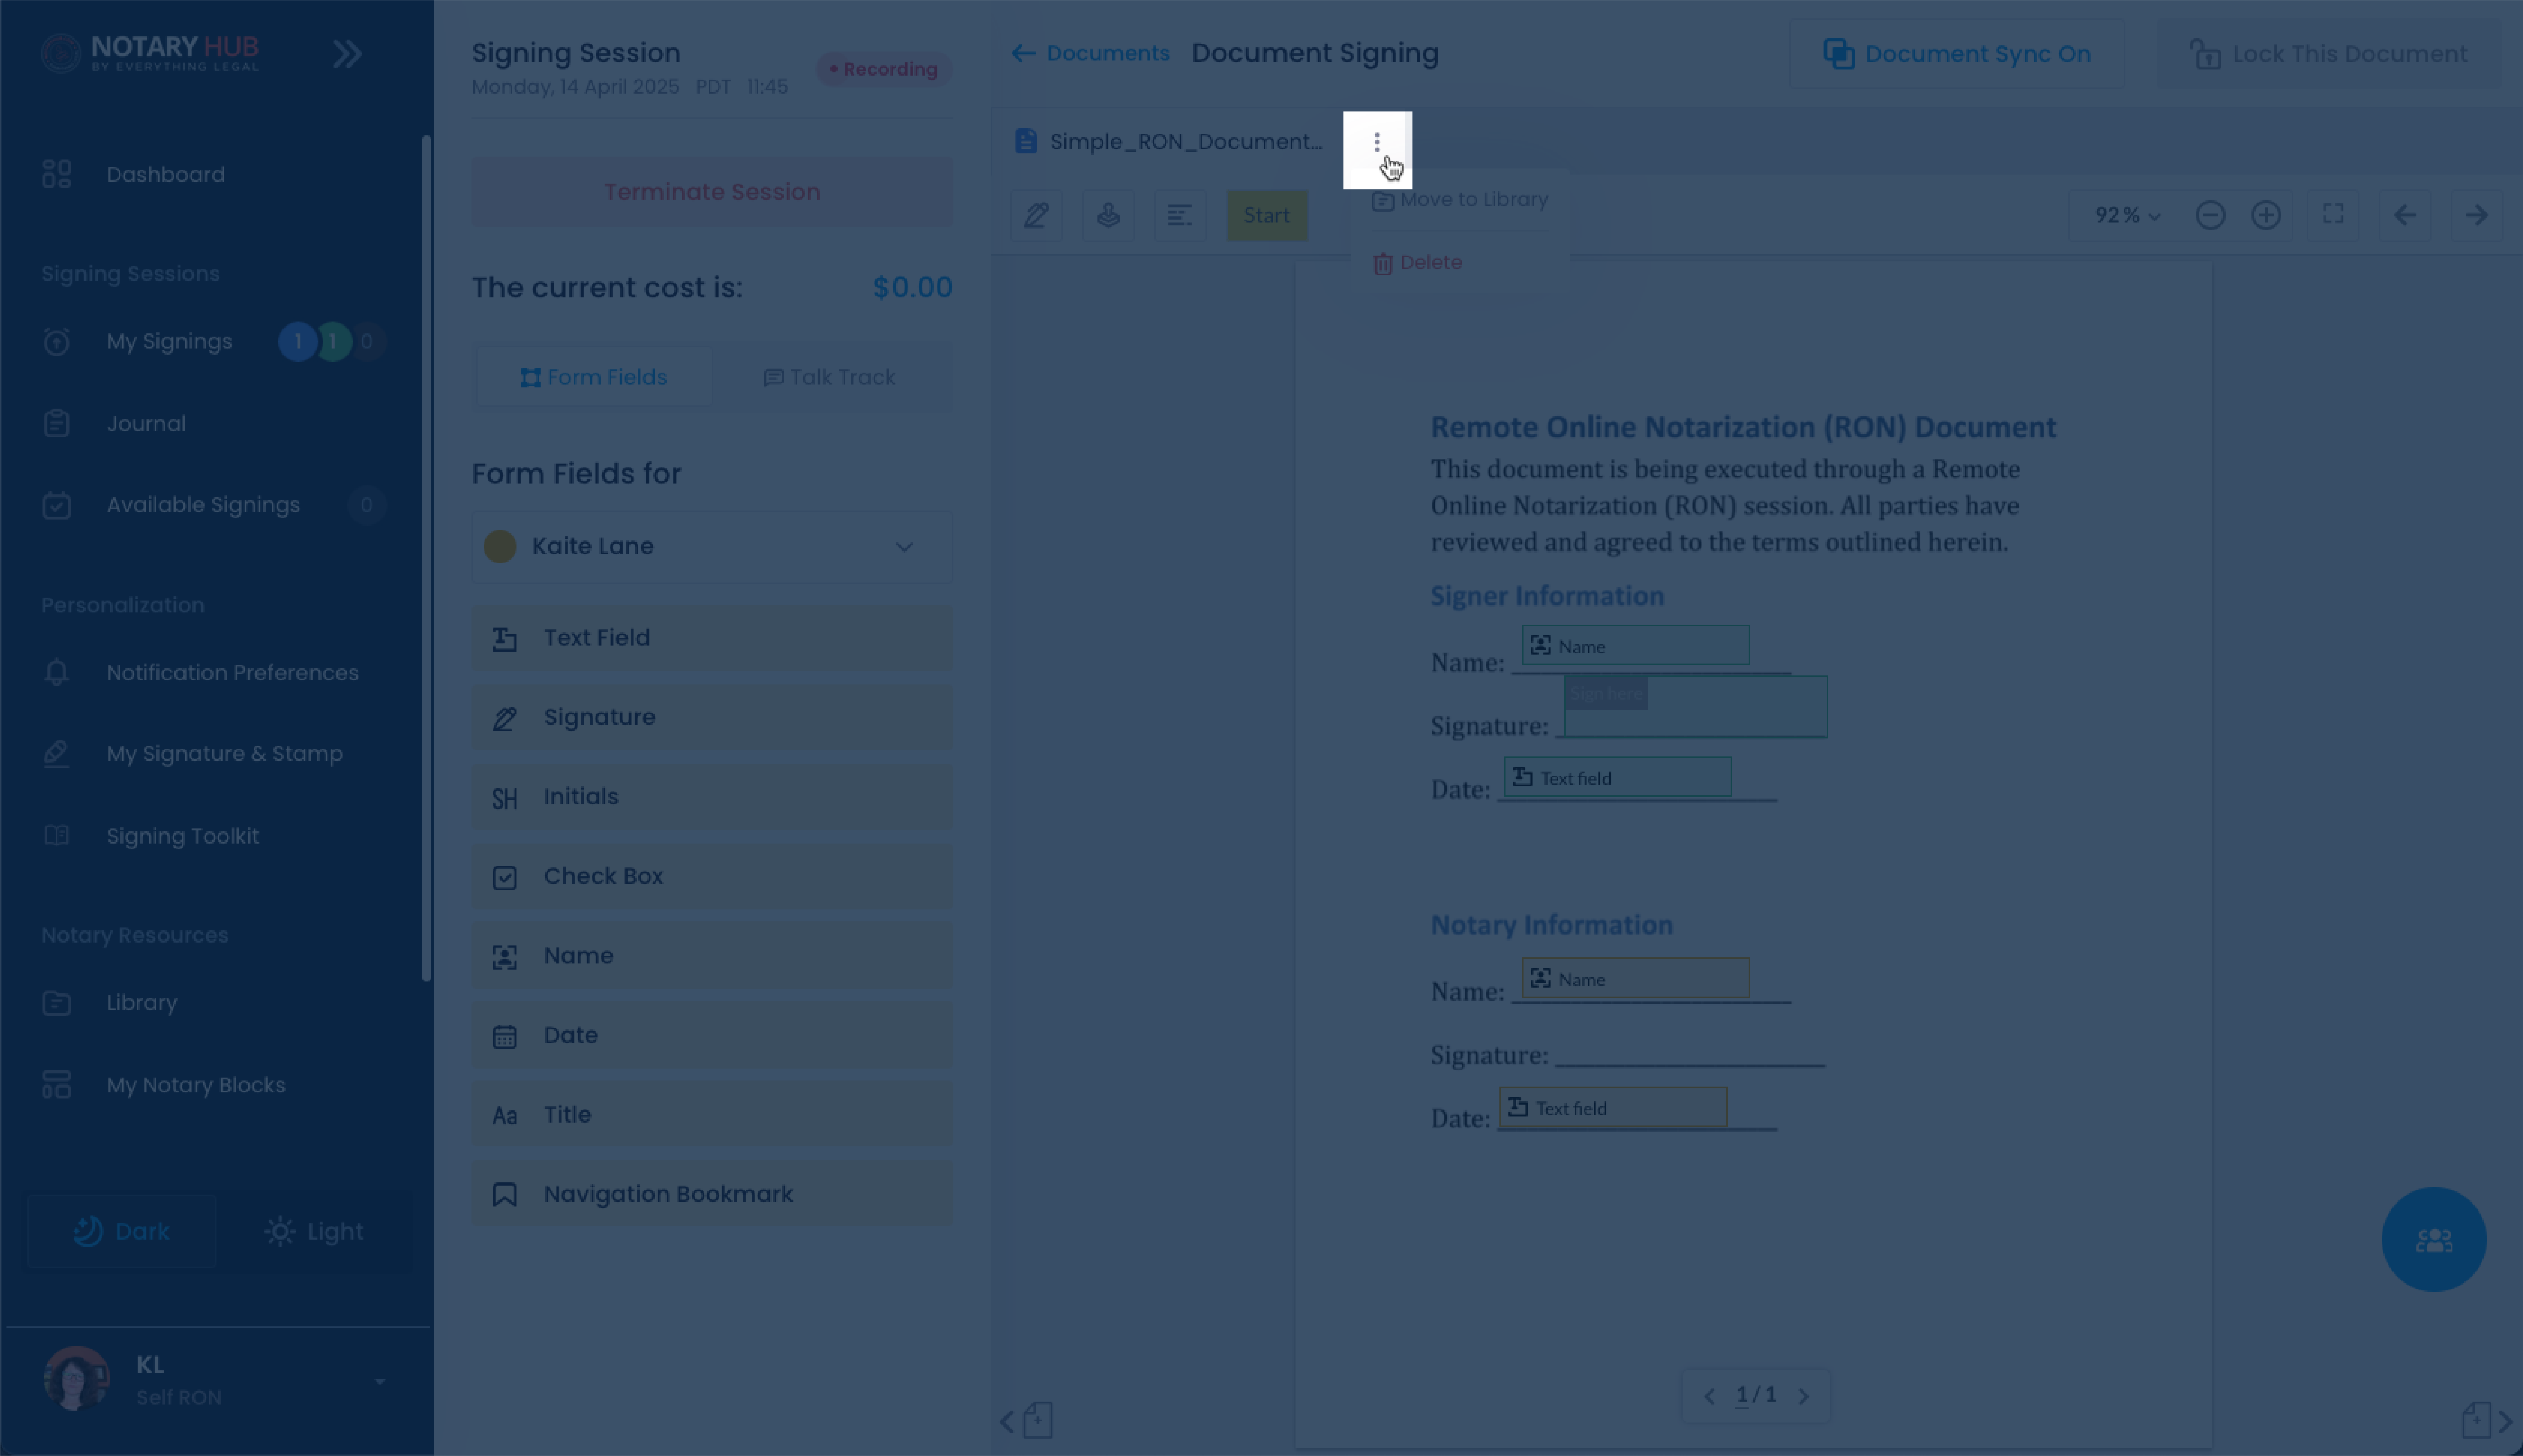
Task: Switch to the Talk Track tab
Action: (x=829, y=377)
